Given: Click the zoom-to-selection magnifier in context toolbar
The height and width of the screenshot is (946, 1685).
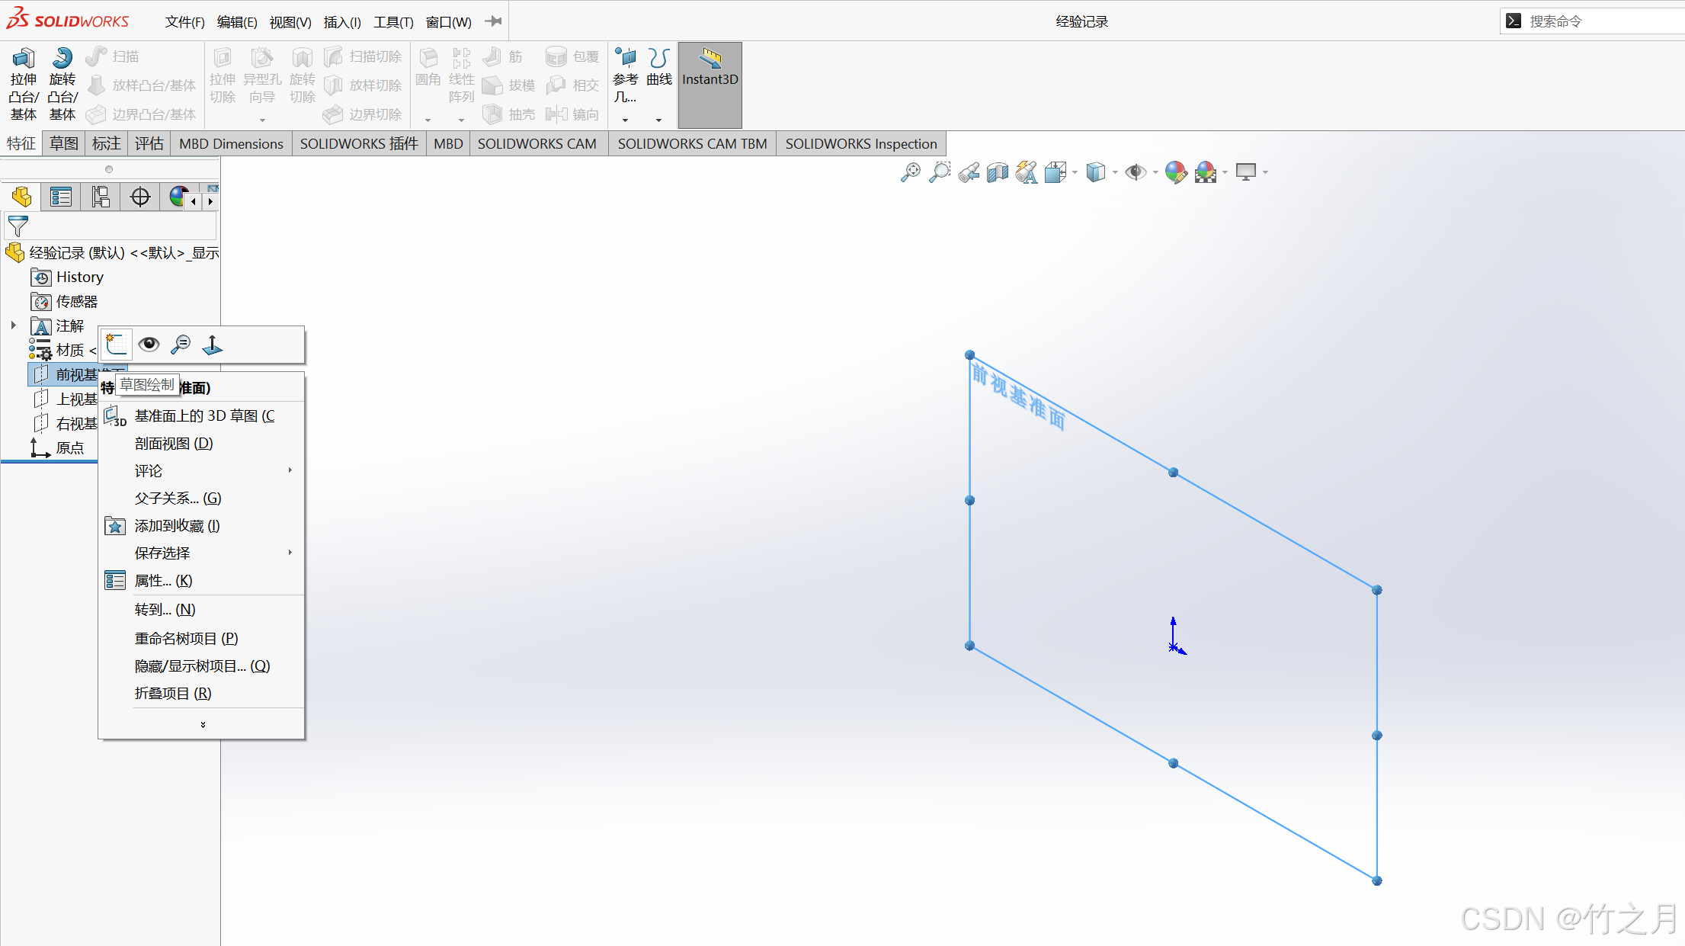Looking at the screenshot, I should pos(181,345).
